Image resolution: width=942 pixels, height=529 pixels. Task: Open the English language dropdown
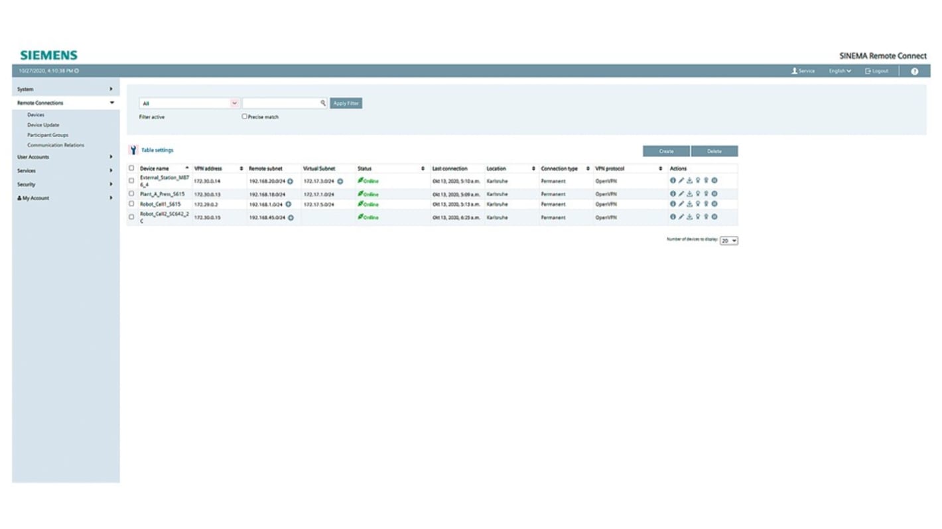(839, 71)
